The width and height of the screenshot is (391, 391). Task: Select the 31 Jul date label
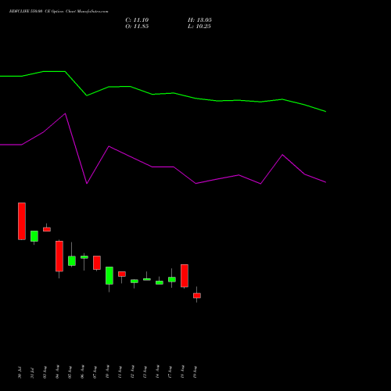(x=32, y=372)
